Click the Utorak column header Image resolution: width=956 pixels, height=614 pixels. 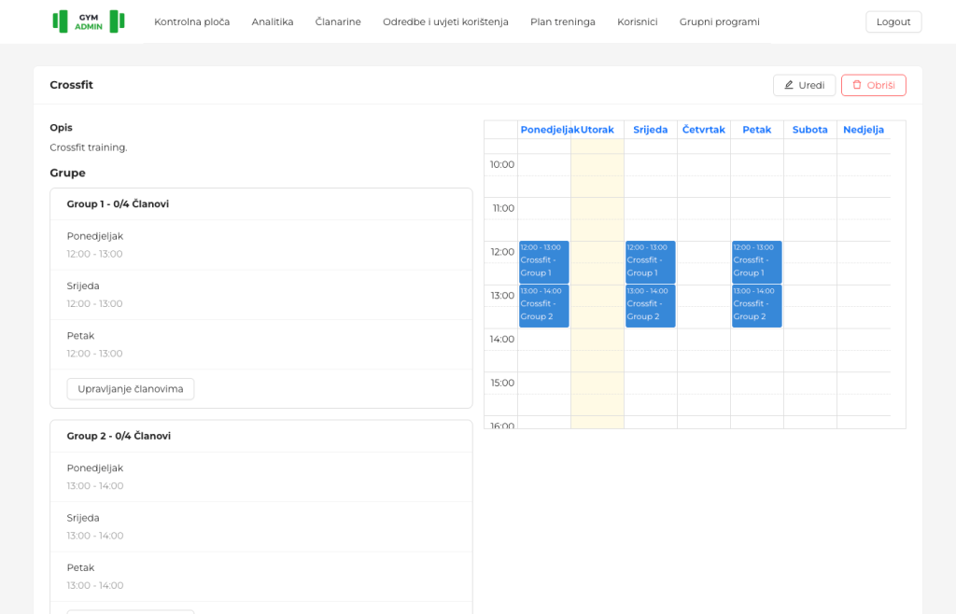(597, 130)
